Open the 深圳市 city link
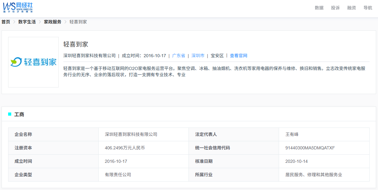The height and width of the screenshot is (190, 378). coord(198,56)
